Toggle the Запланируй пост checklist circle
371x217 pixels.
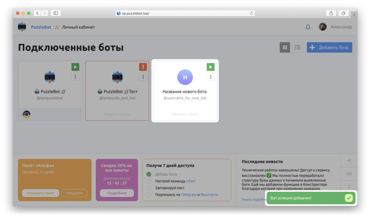point(149,188)
